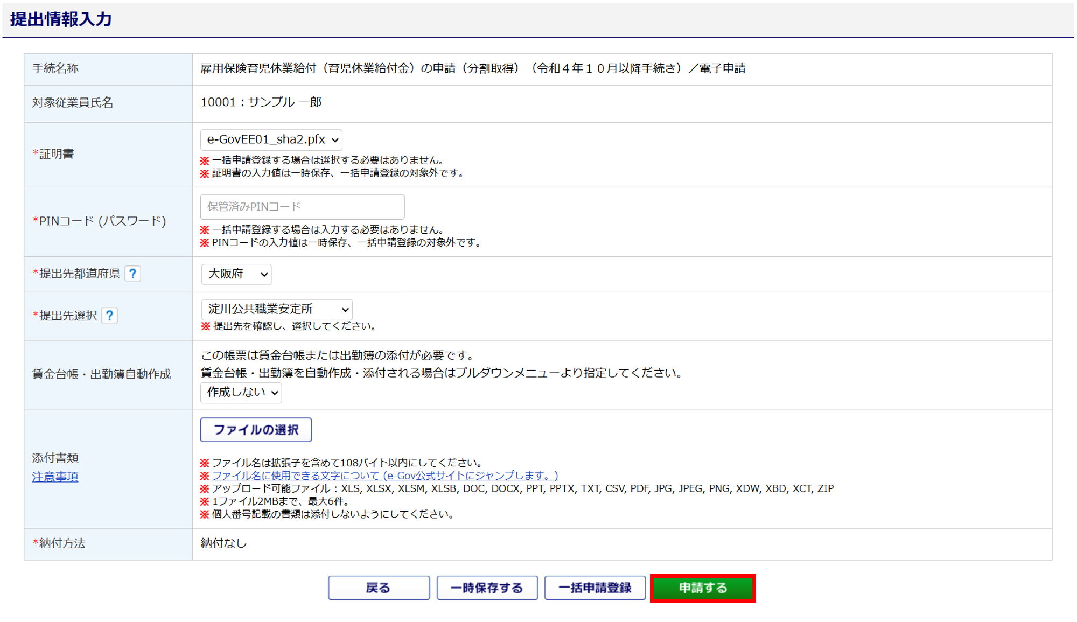Click the PIN code input field
The height and width of the screenshot is (622, 1077).
click(302, 207)
